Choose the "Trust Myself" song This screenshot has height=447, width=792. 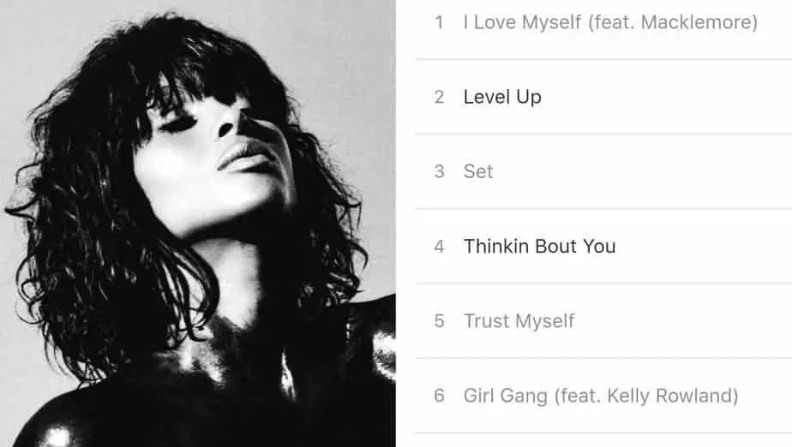click(x=519, y=321)
